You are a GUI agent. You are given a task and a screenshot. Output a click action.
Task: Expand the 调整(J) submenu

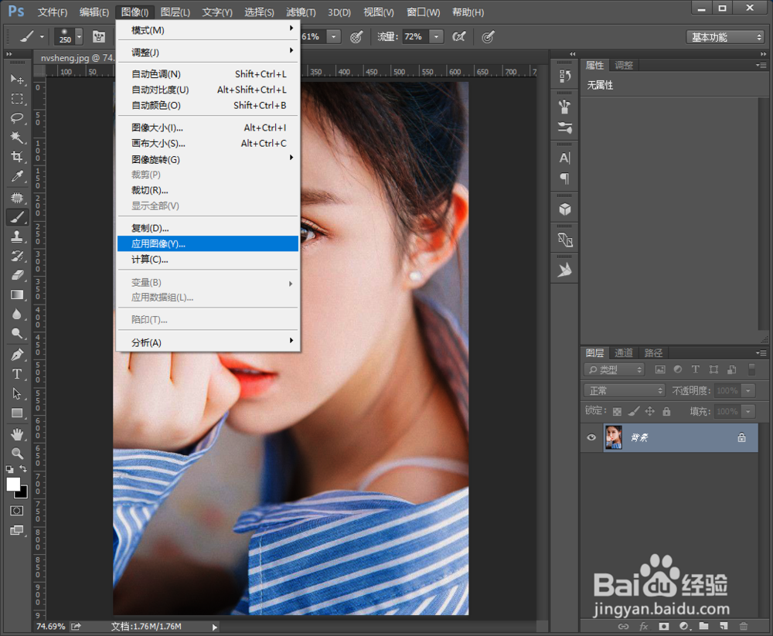click(x=208, y=52)
